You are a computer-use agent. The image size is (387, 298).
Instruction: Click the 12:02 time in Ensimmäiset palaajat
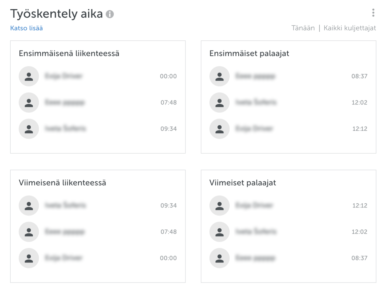pyautogui.click(x=359, y=103)
